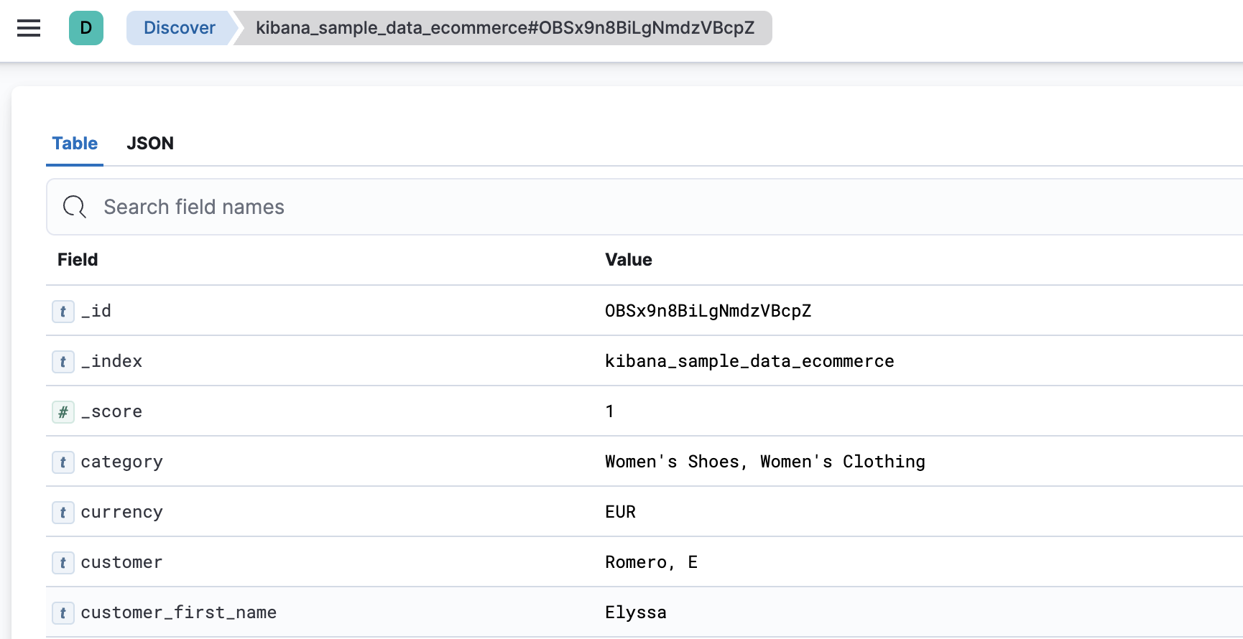Image resolution: width=1243 pixels, height=639 pixels.
Task: Select the Table tab
Action: (75, 144)
